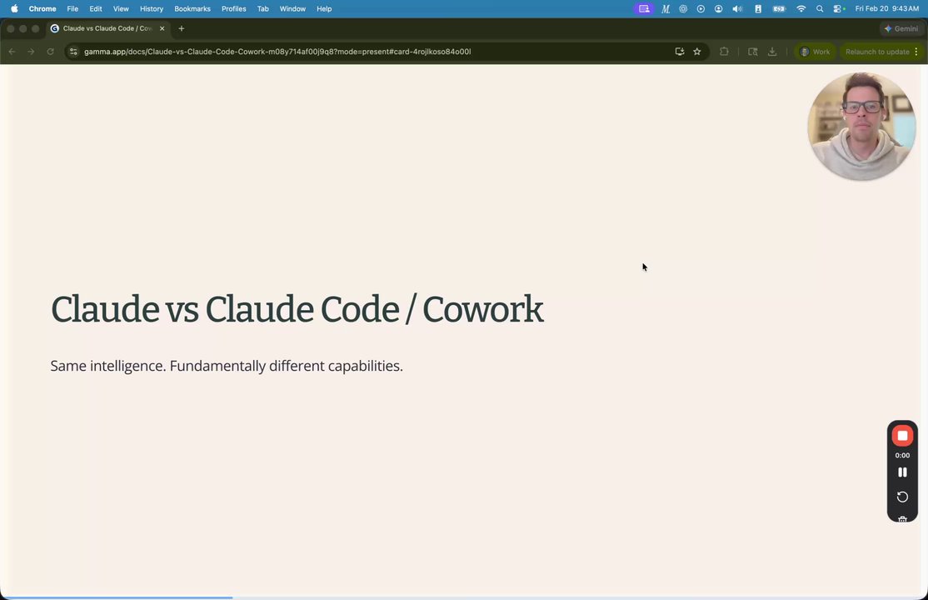Click the purple screen recorder menu bar icon
This screenshot has height=600, width=928.
pos(644,9)
